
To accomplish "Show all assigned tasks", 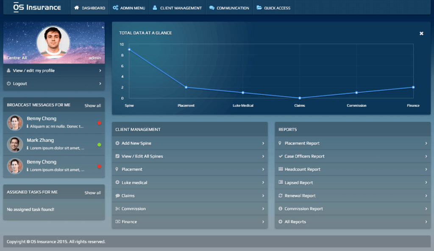I will (x=93, y=193).
